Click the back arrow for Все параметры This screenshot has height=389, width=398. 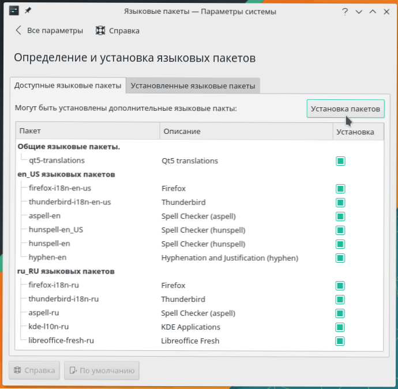18,31
